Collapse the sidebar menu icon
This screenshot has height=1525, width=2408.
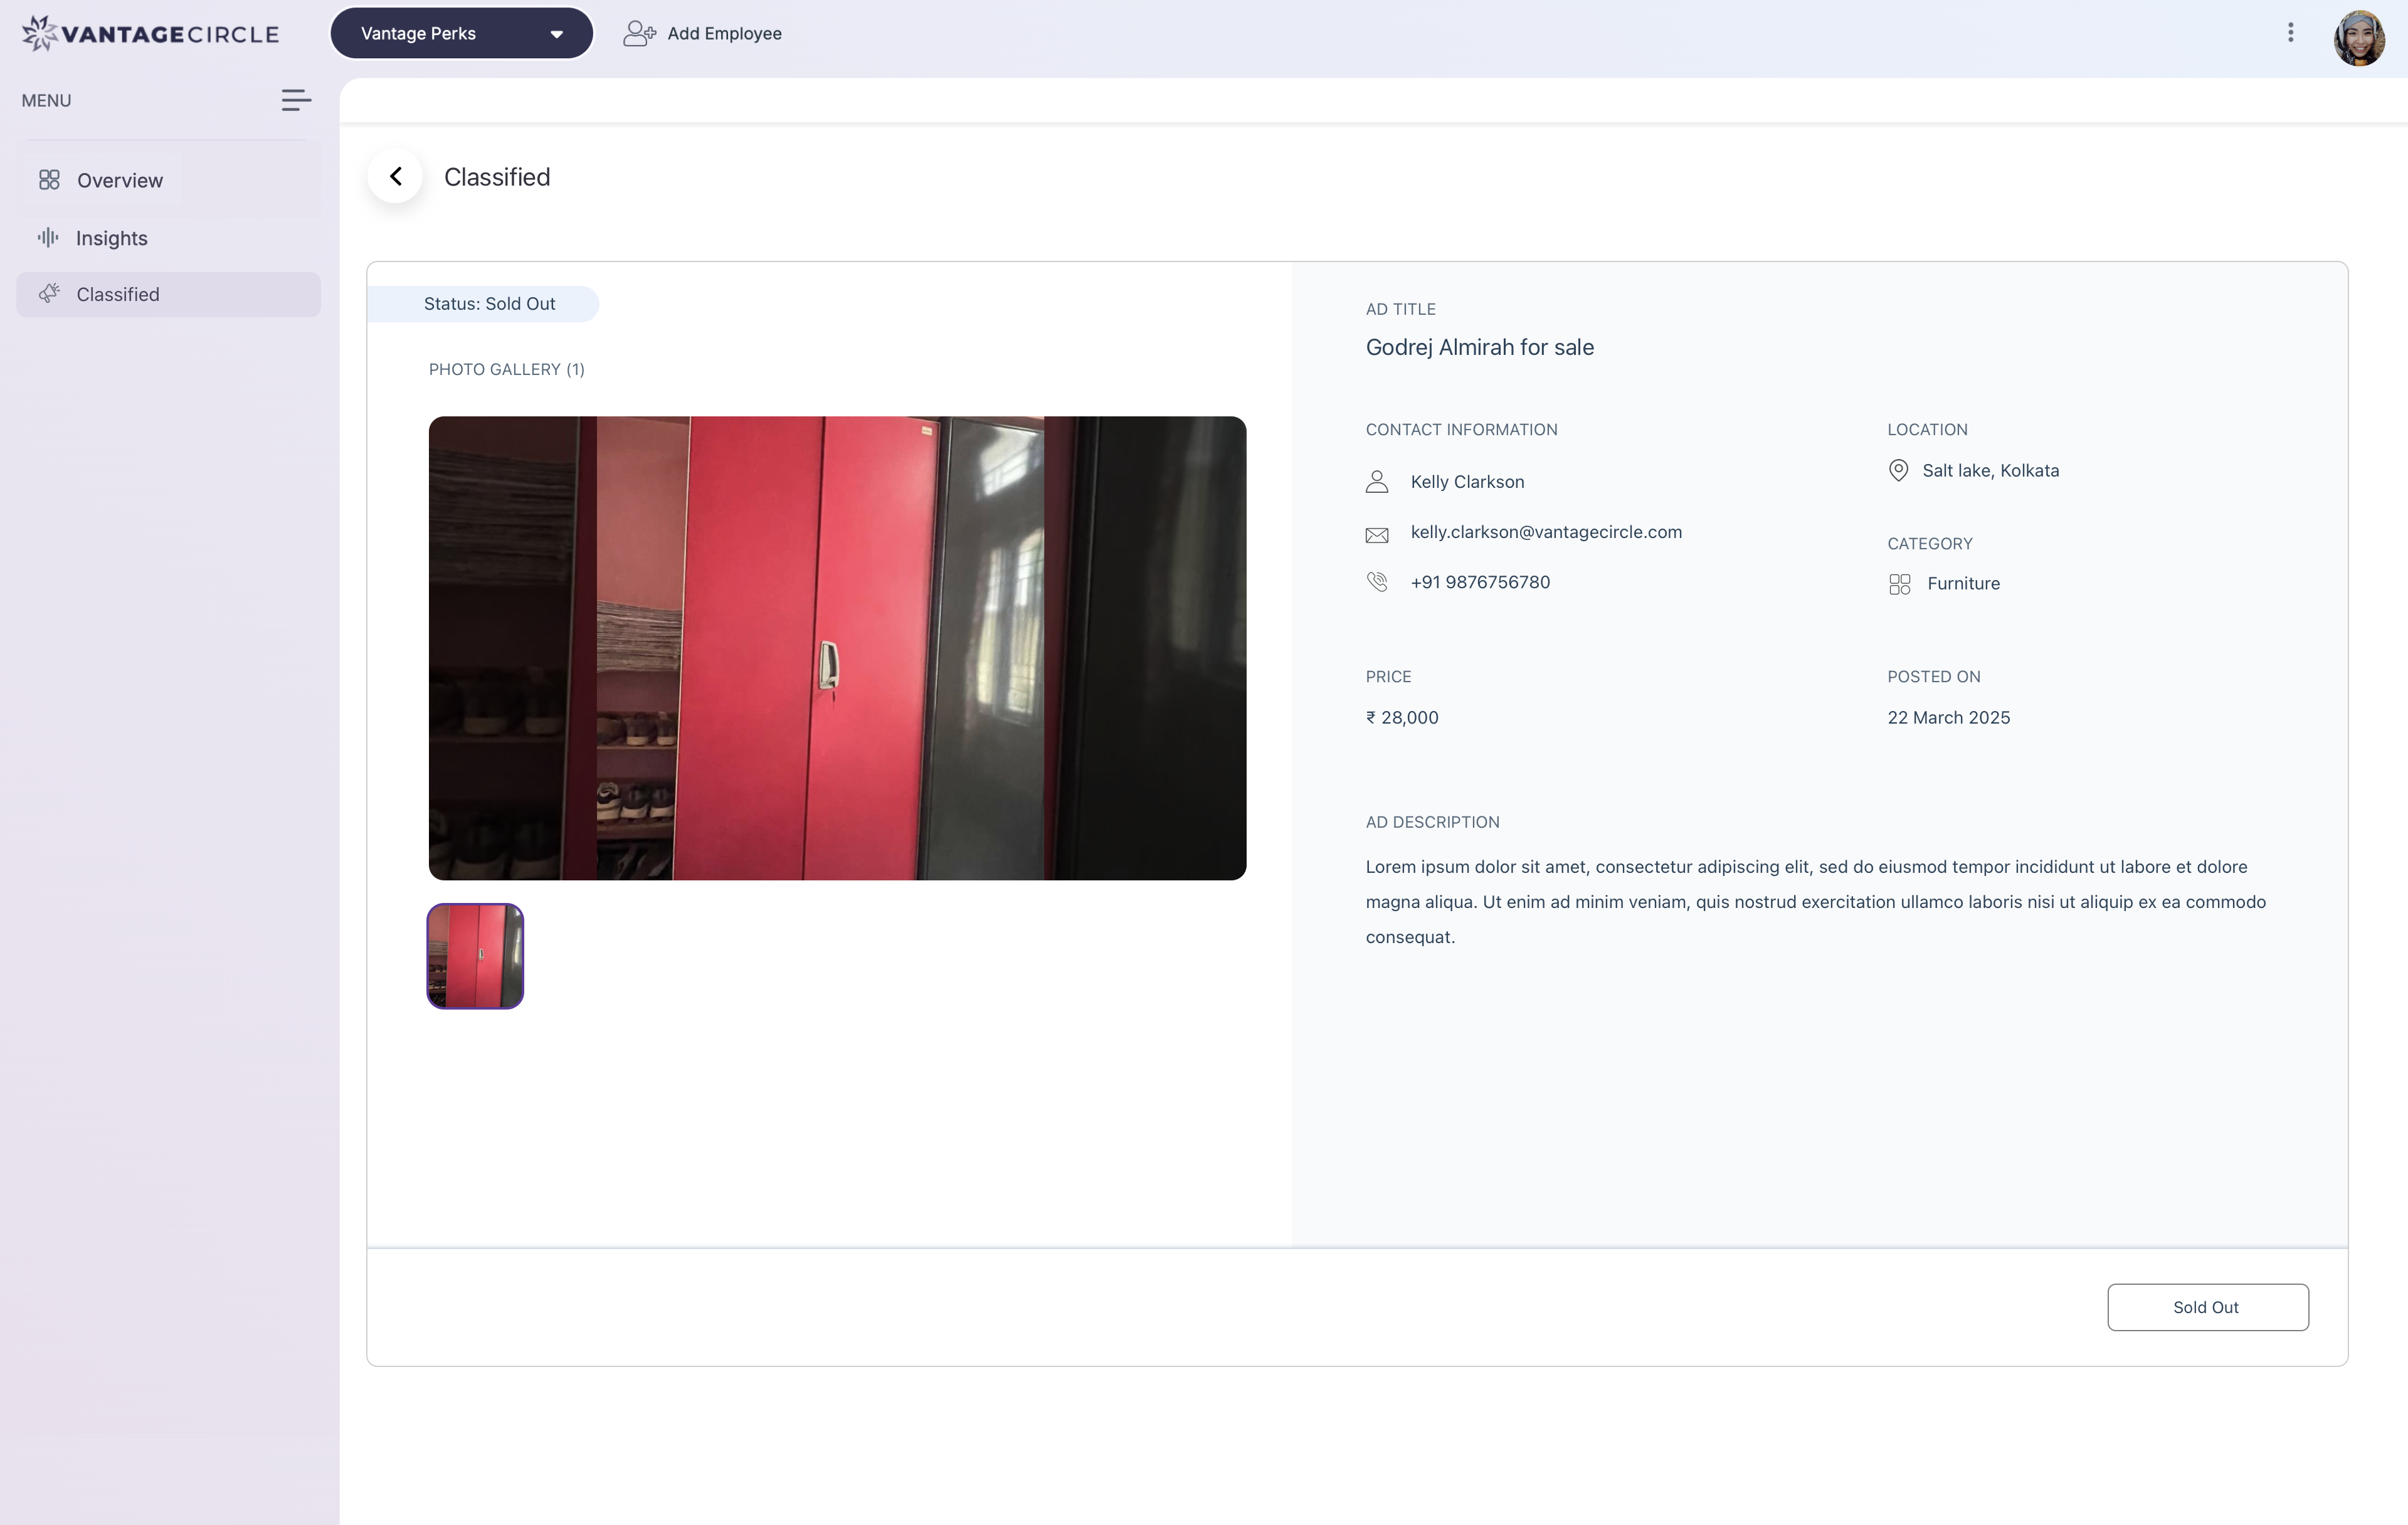(296, 100)
